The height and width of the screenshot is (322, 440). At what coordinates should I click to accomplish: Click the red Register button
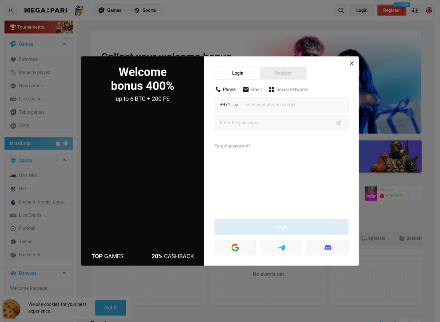(x=392, y=10)
